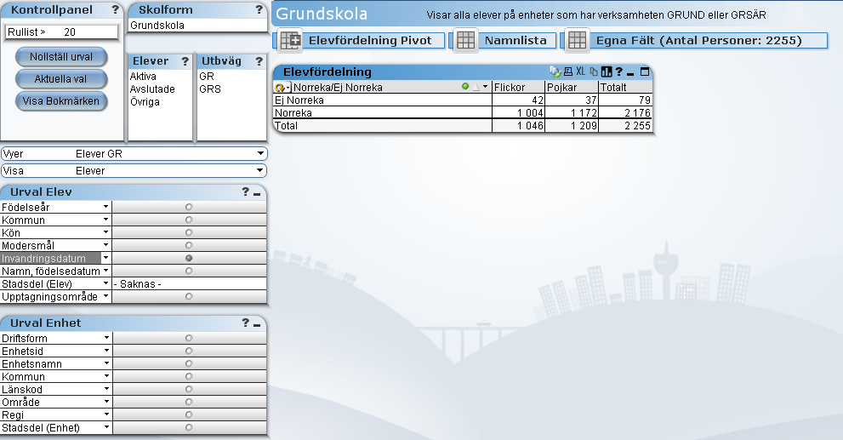Click the Regi value field
Screen dimensions: 843x440
(x=189, y=414)
